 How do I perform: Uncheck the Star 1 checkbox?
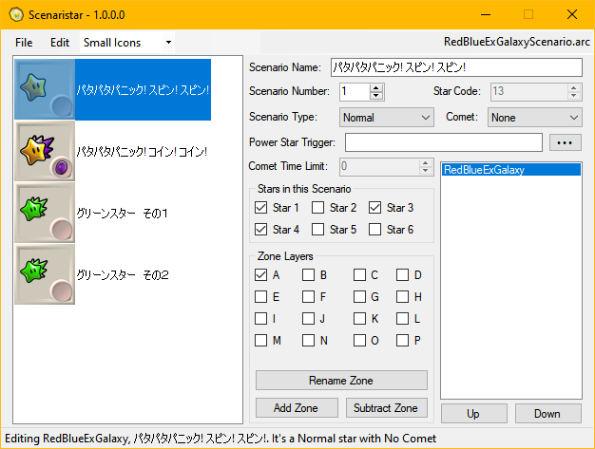261,208
